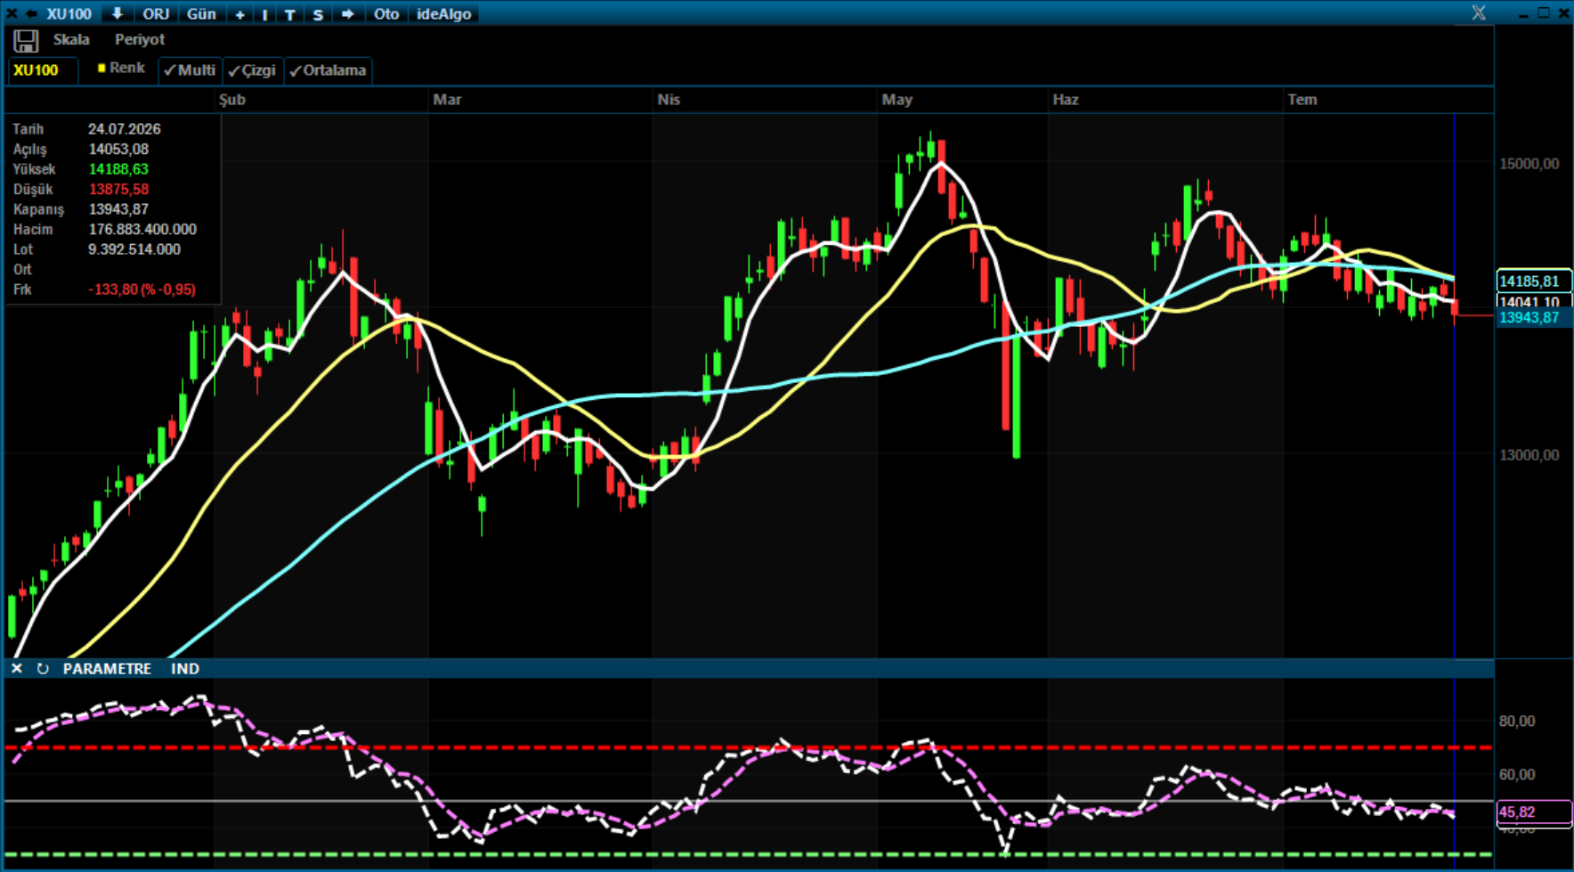The height and width of the screenshot is (872, 1574).
Task: Save the chart with the floppy disk icon
Action: pos(26,41)
